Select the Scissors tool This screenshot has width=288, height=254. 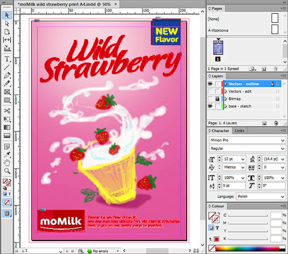pyautogui.click(x=7, y=111)
